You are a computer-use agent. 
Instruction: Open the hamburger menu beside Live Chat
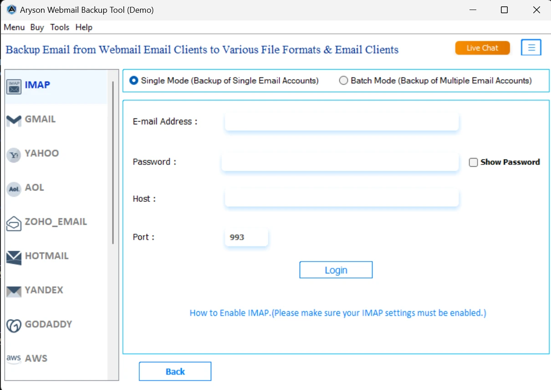tap(531, 47)
